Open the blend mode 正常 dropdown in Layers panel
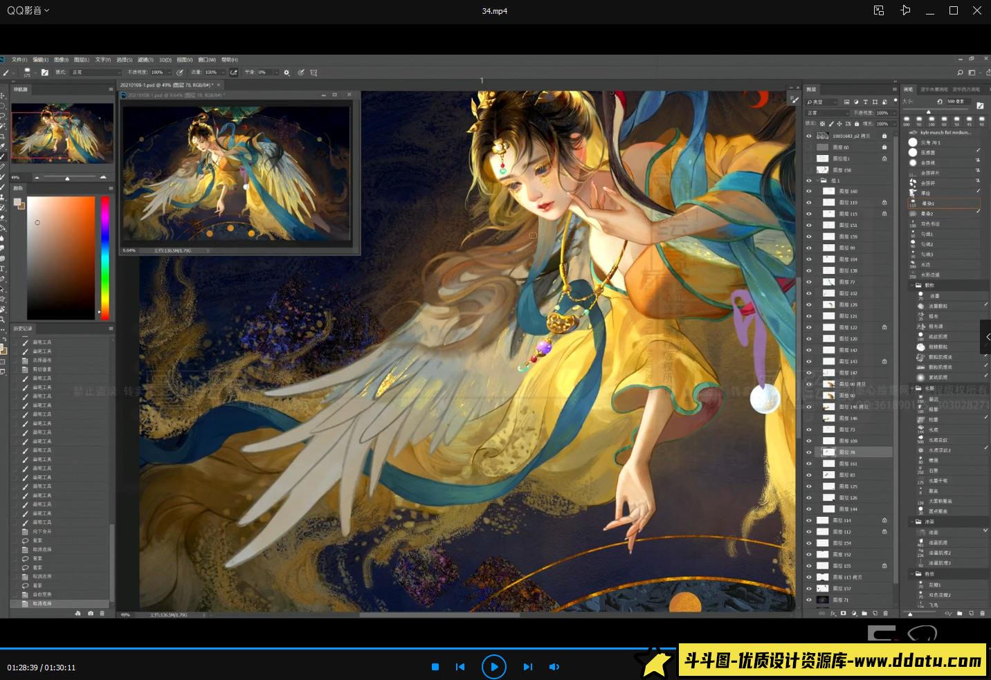Image resolution: width=991 pixels, height=680 pixels. [827, 113]
